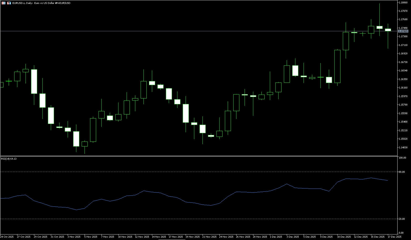Select the horizontal current price line
Viewport: 411px width, 240px height.
click(x=184, y=31)
